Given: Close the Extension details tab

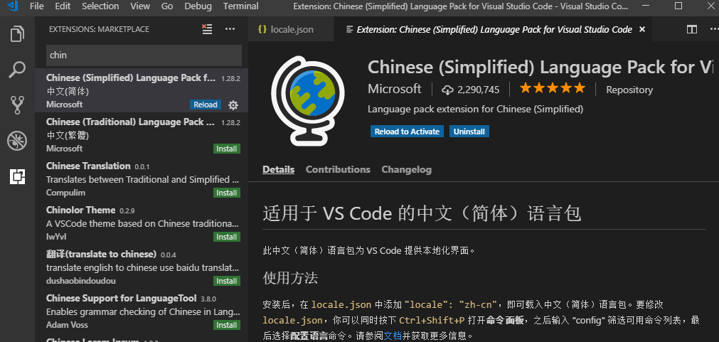Looking at the screenshot, I should 642,29.
